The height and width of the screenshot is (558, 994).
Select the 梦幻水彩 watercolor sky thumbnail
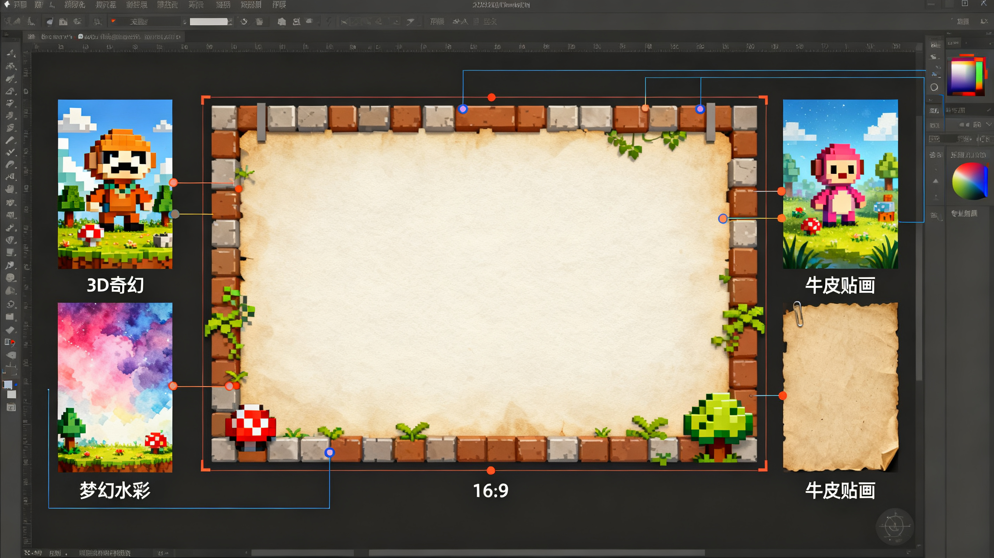(x=115, y=387)
